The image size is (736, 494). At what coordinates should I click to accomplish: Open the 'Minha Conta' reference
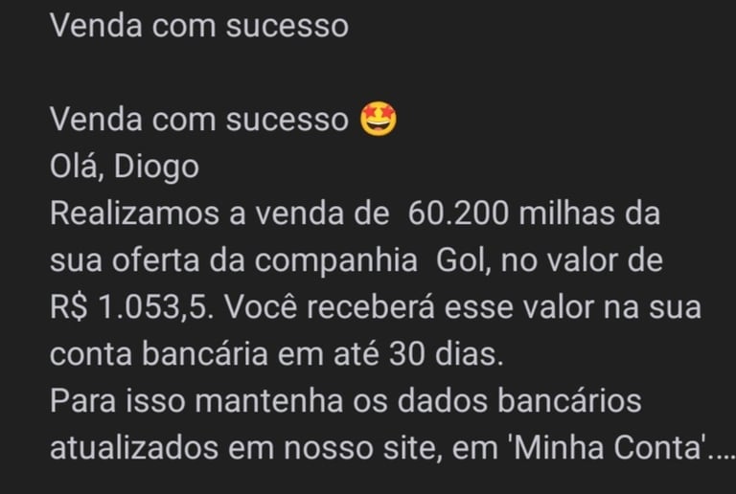point(609,448)
